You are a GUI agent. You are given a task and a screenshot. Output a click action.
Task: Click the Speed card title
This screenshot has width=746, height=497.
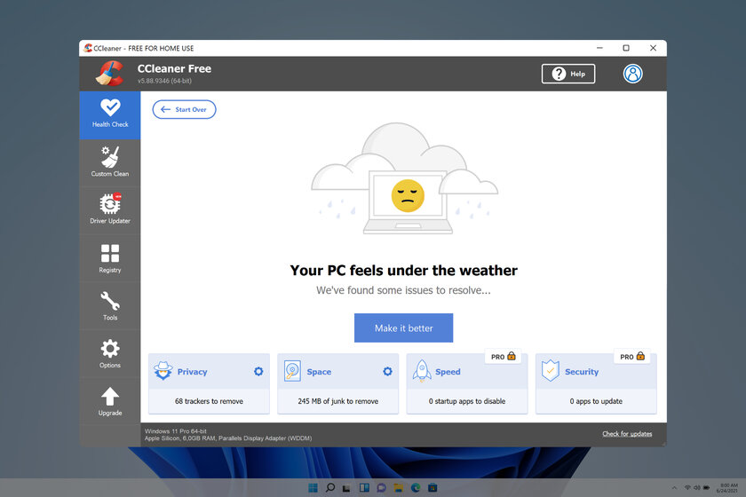click(448, 372)
